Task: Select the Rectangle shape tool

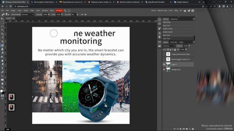Action: coord(2,80)
